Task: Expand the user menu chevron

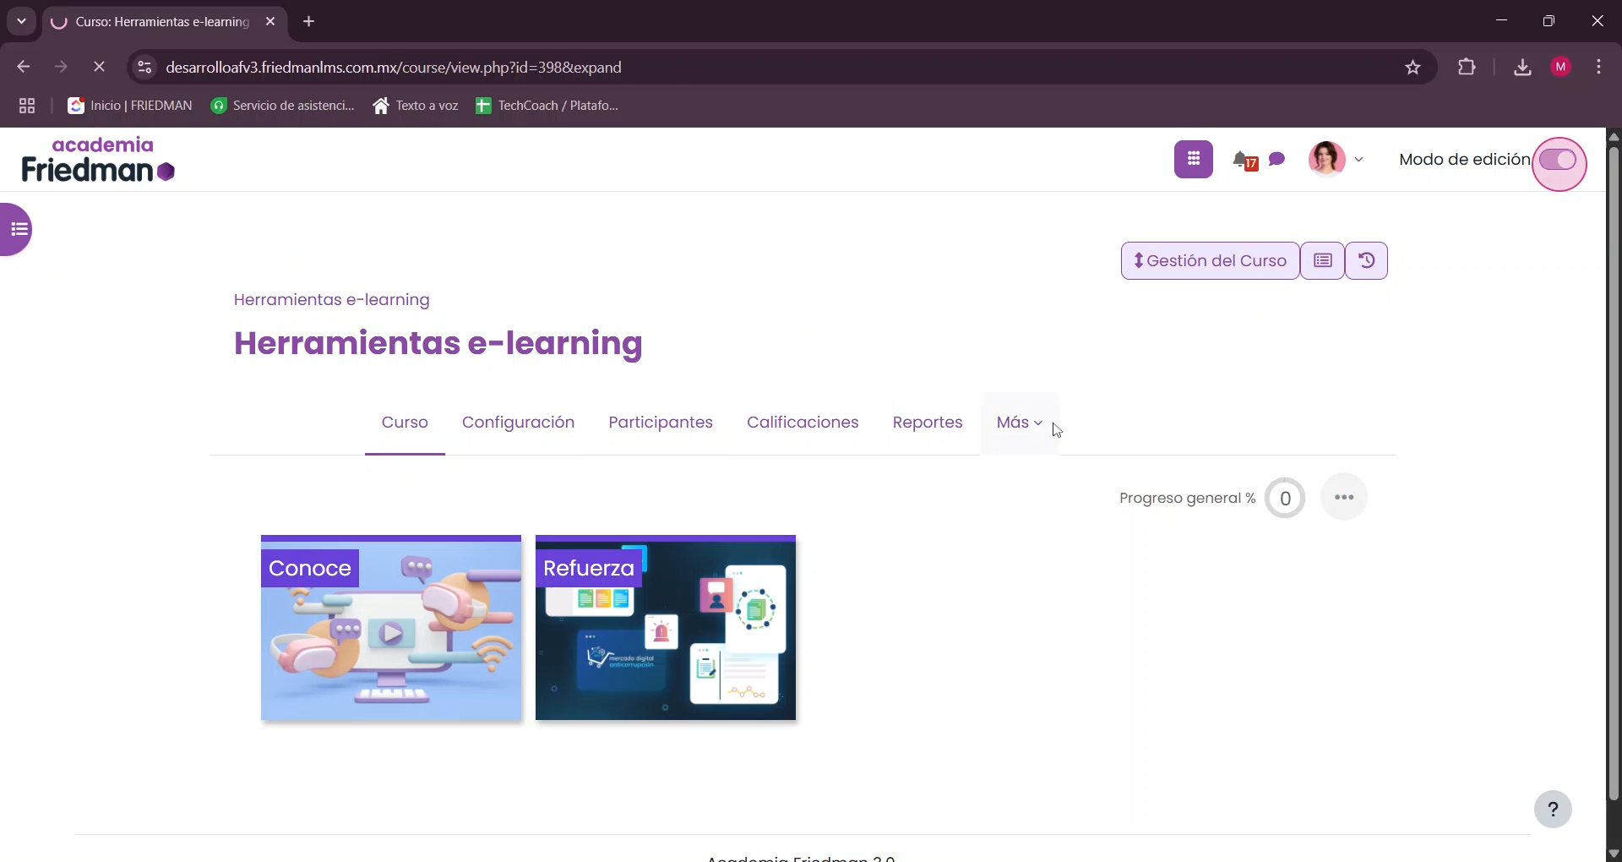Action: [1358, 159]
